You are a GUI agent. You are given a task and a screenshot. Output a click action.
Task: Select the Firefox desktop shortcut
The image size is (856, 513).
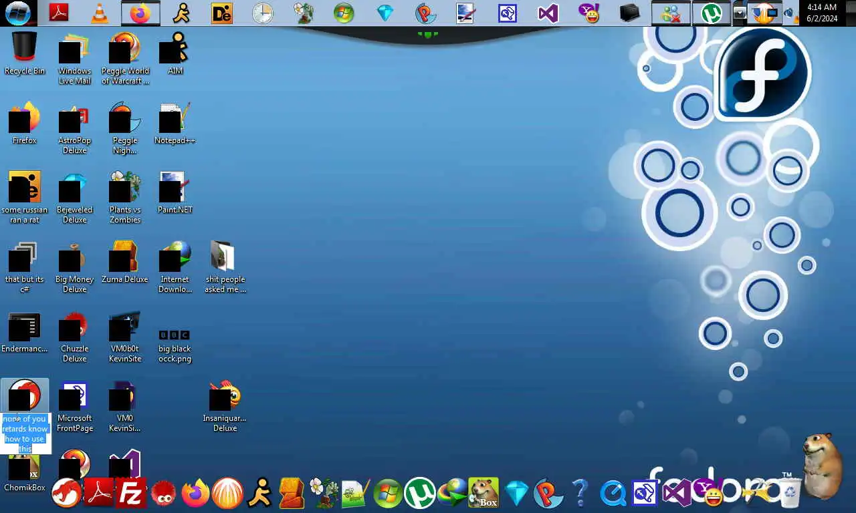click(25, 123)
